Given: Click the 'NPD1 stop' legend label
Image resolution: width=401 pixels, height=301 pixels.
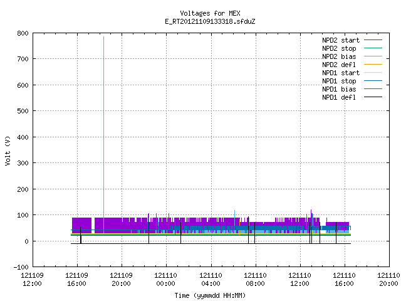Looking at the screenshot, I should pos(339,81).
